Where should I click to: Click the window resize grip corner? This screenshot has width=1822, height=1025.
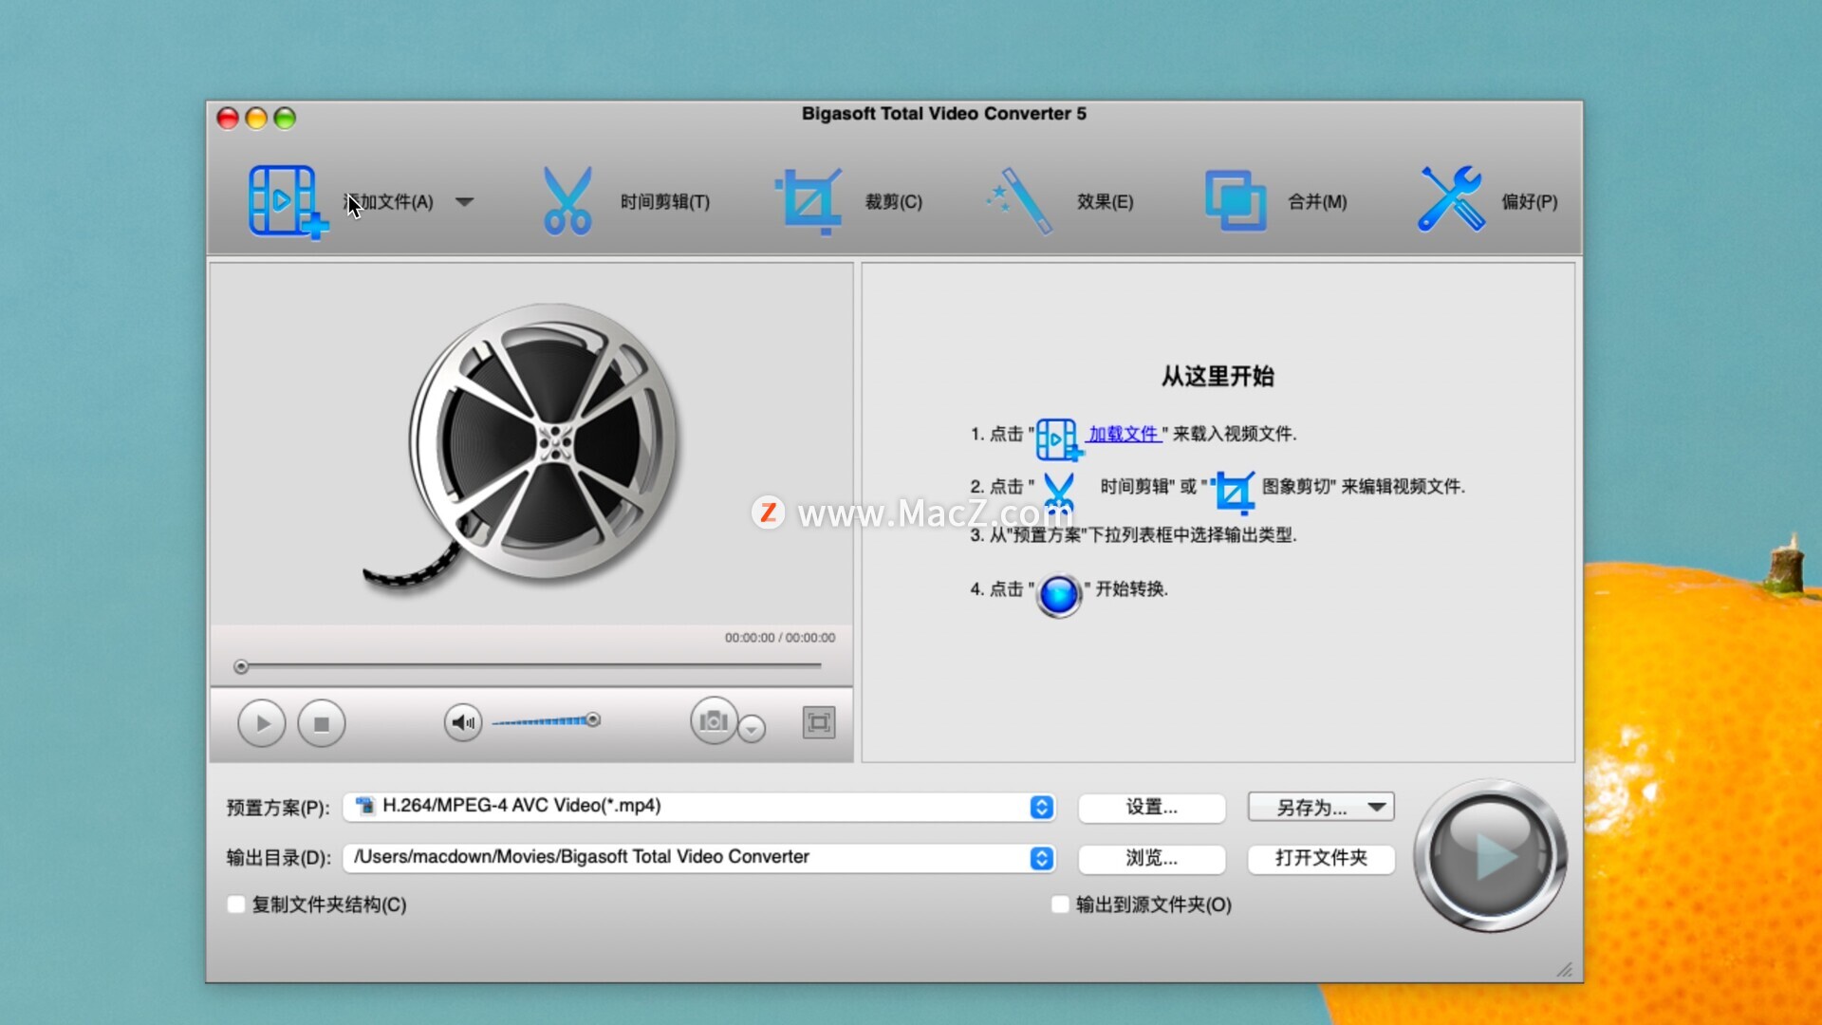1565,969
